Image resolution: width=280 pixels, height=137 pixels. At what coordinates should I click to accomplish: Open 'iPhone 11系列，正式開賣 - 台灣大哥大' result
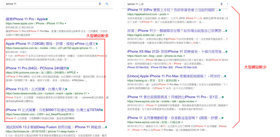click(35, 89)
